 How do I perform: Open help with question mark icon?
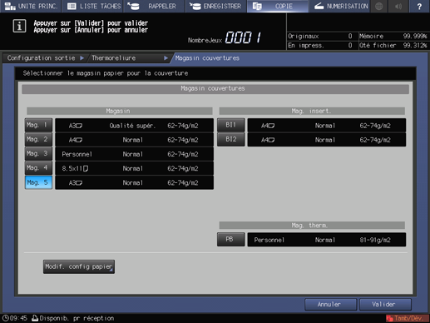pos(419,6)
